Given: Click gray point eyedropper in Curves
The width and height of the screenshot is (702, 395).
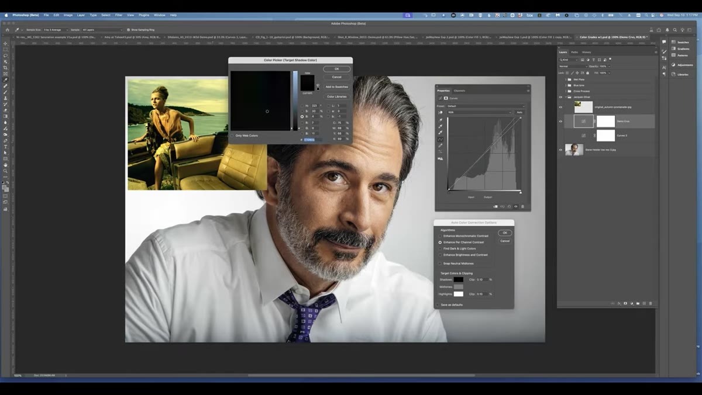Looking at the screenshot, I should pos(441,126).
